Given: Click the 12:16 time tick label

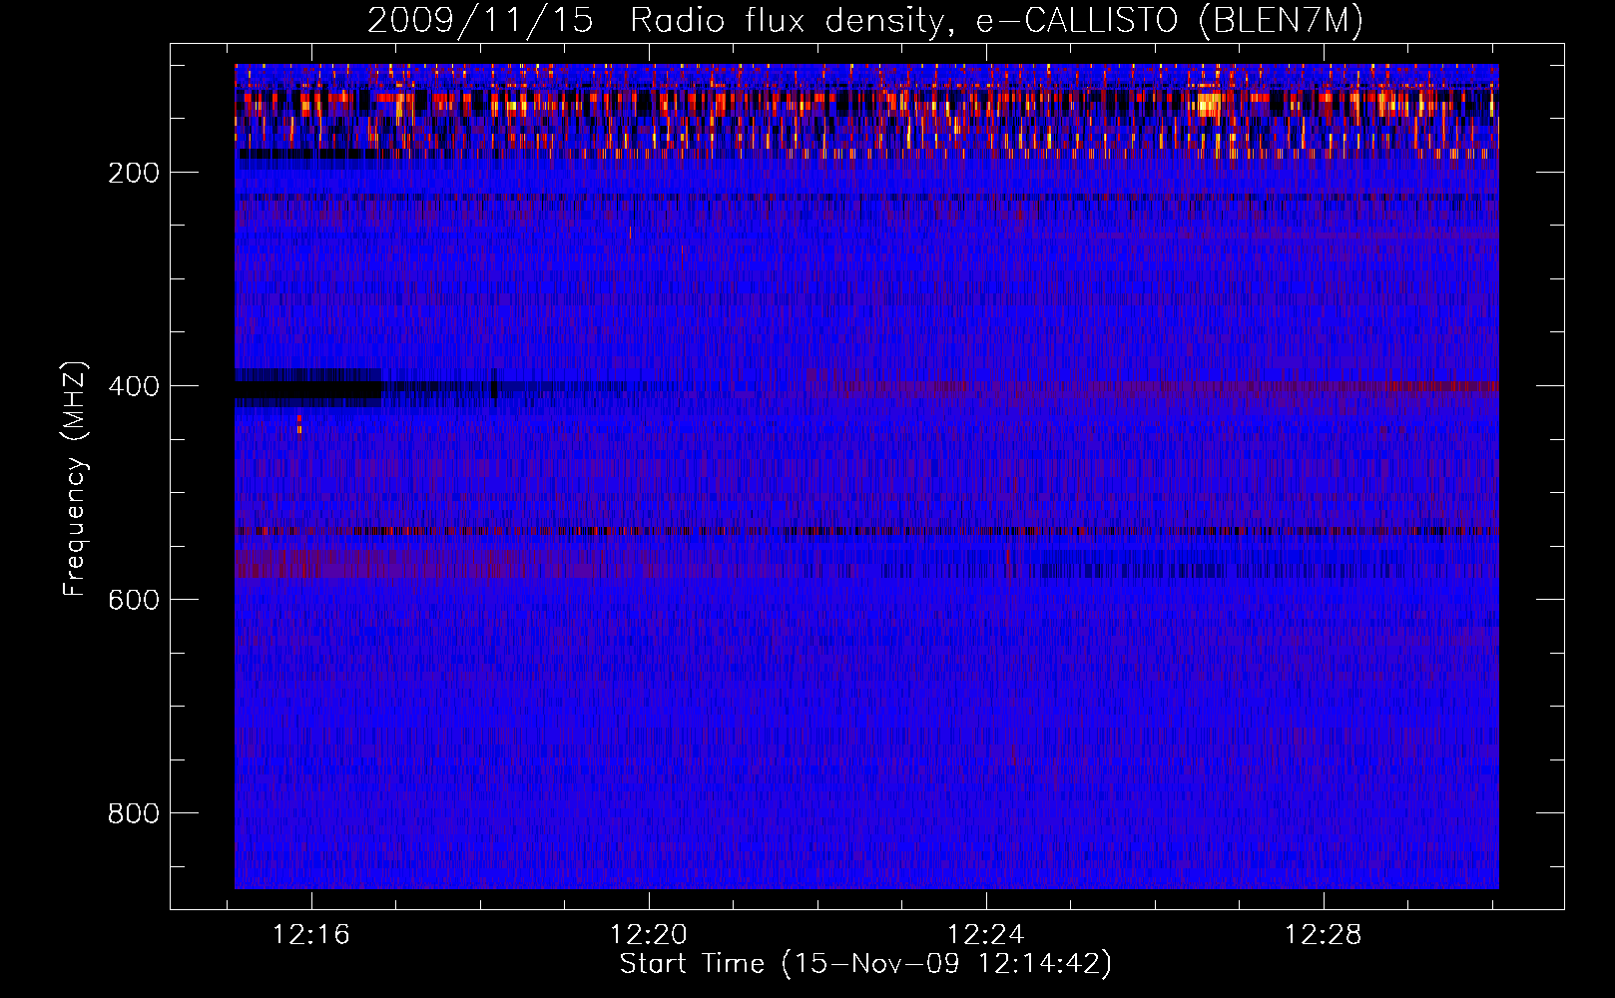Looking at the screenshot, I should pyautogui.click(x=311, y=935).
